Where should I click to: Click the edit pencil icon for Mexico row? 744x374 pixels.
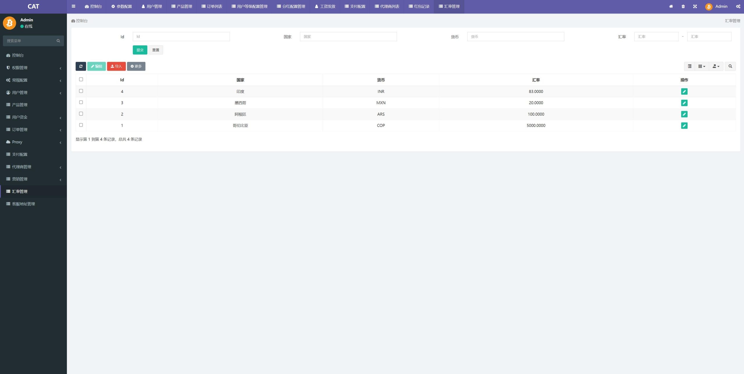[684, 103]
